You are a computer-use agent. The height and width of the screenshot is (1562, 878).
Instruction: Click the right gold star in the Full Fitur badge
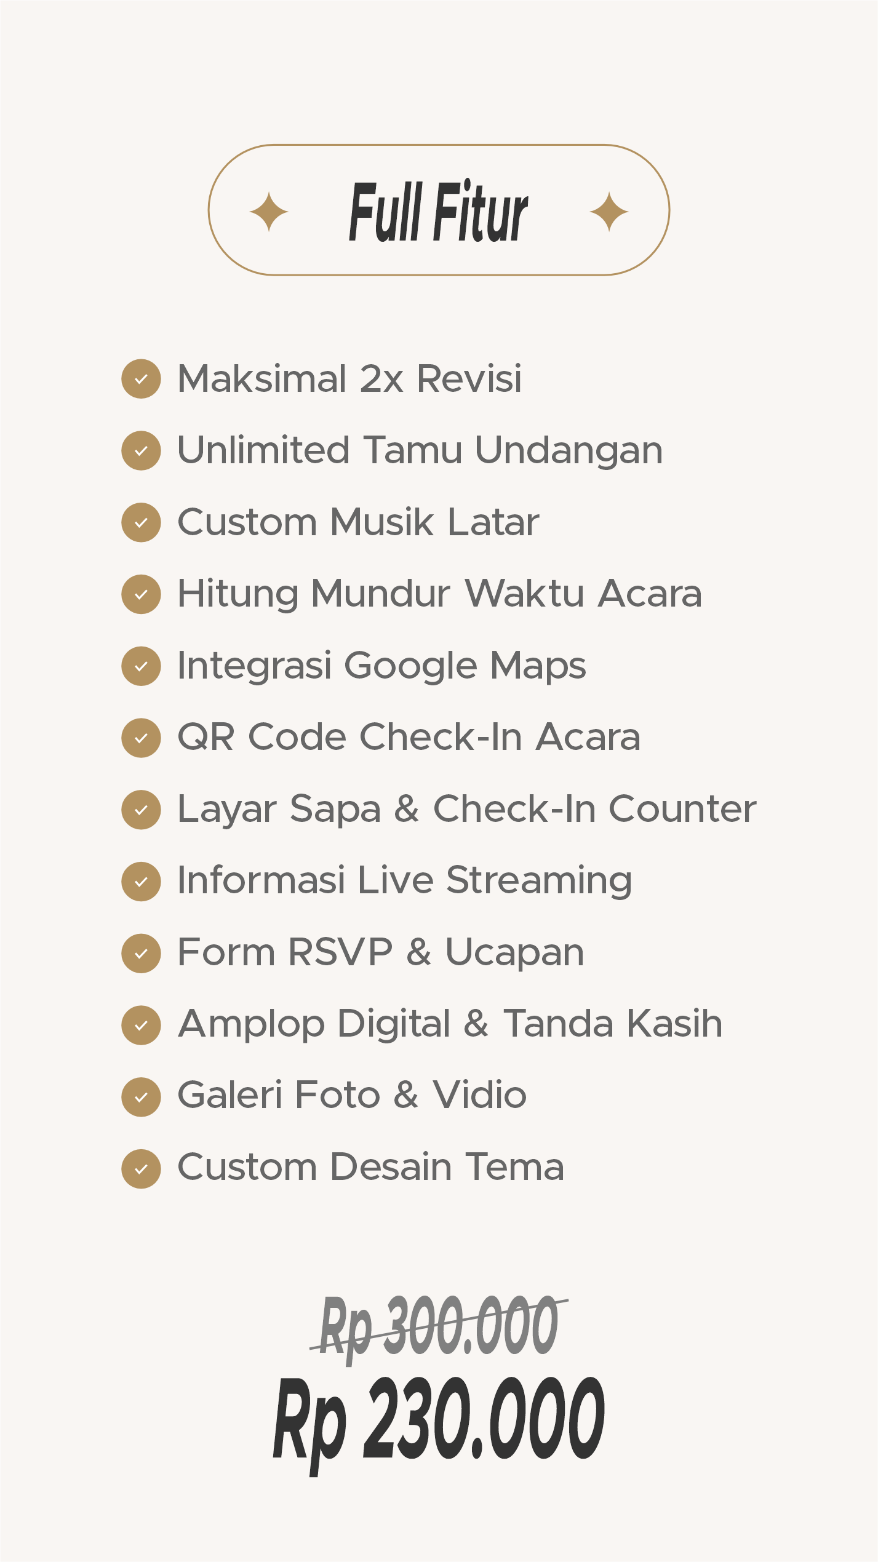(x=609, y=212)
